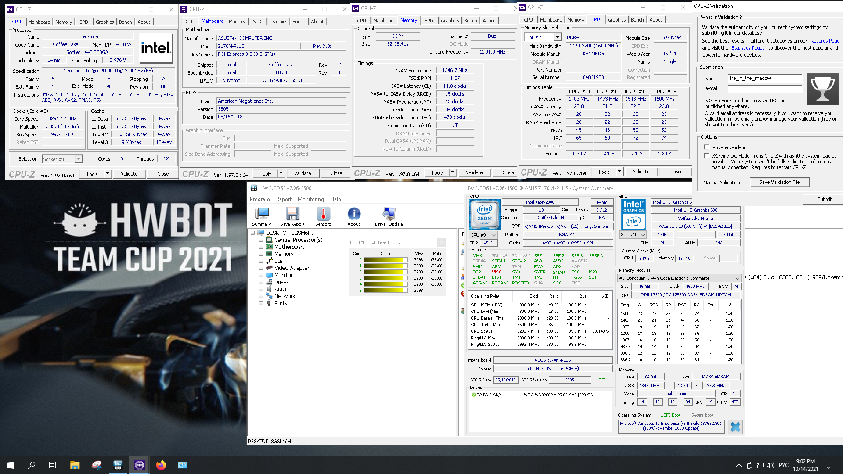Open the Windows Start menu
This screenshot has width=843, height=474.
(11, 465)
